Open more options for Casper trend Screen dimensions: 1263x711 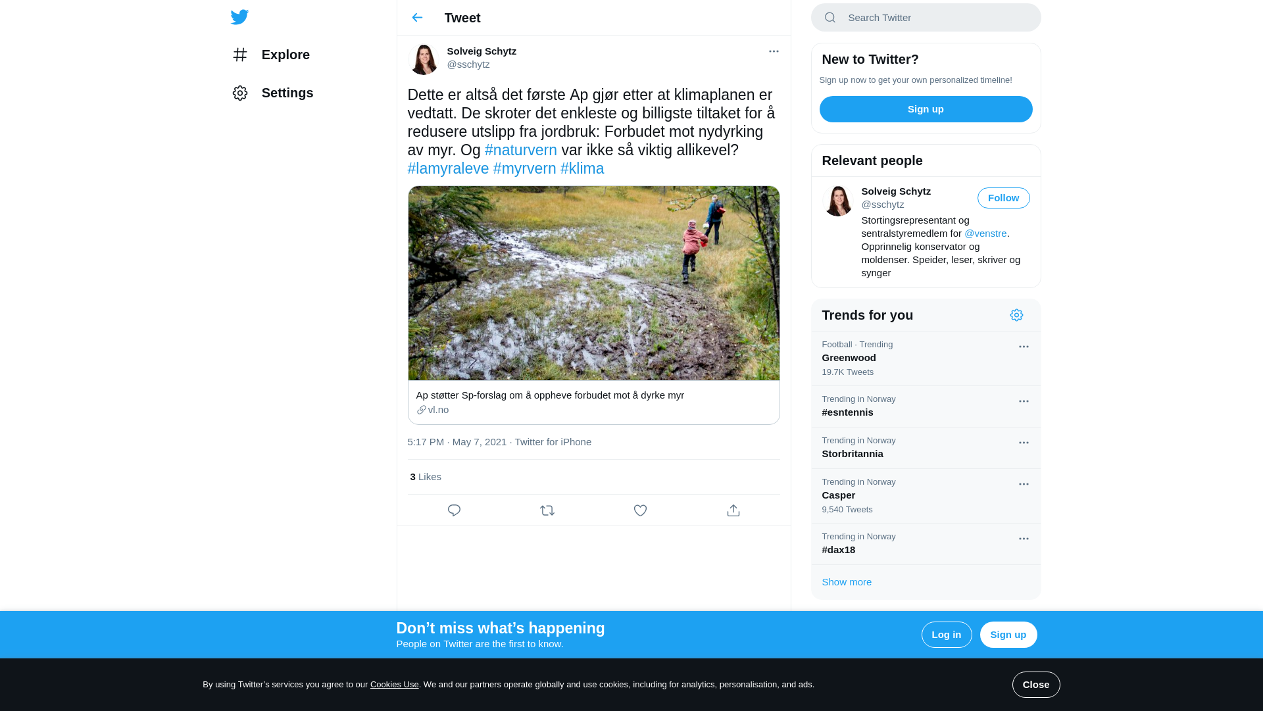pyautogui.click(x=1024, y=484)
